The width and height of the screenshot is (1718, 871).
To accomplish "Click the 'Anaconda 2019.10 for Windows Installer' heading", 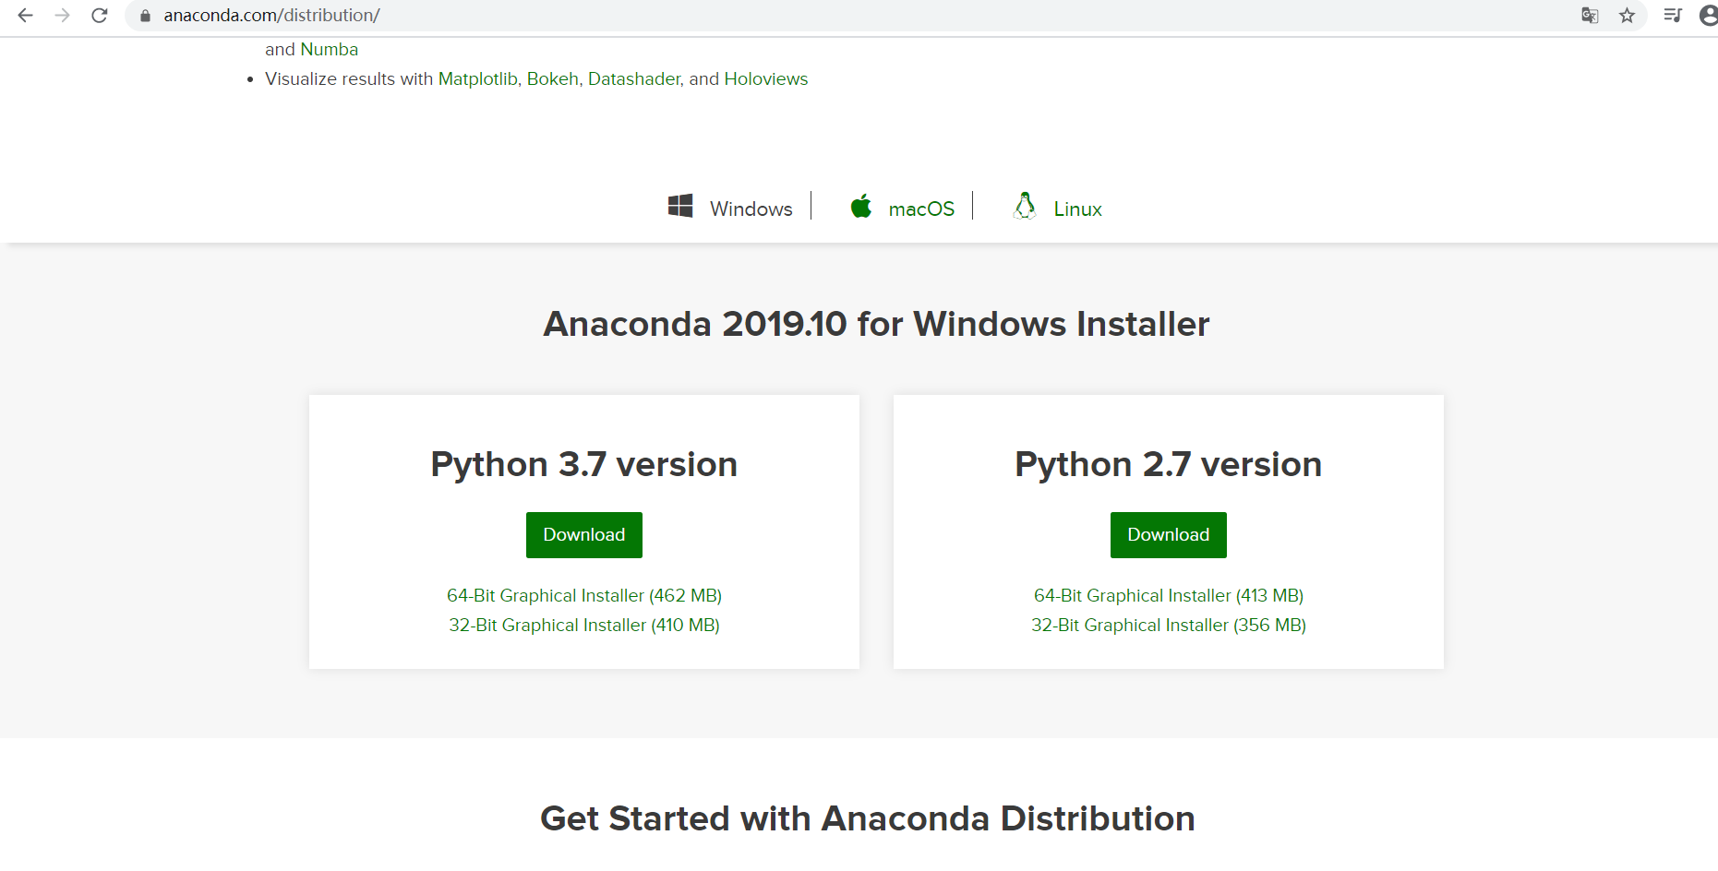I will (x=876, y=324).
